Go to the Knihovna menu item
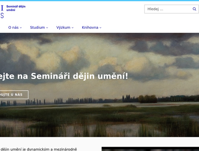The image size is (199, 151). pos(90,27)
